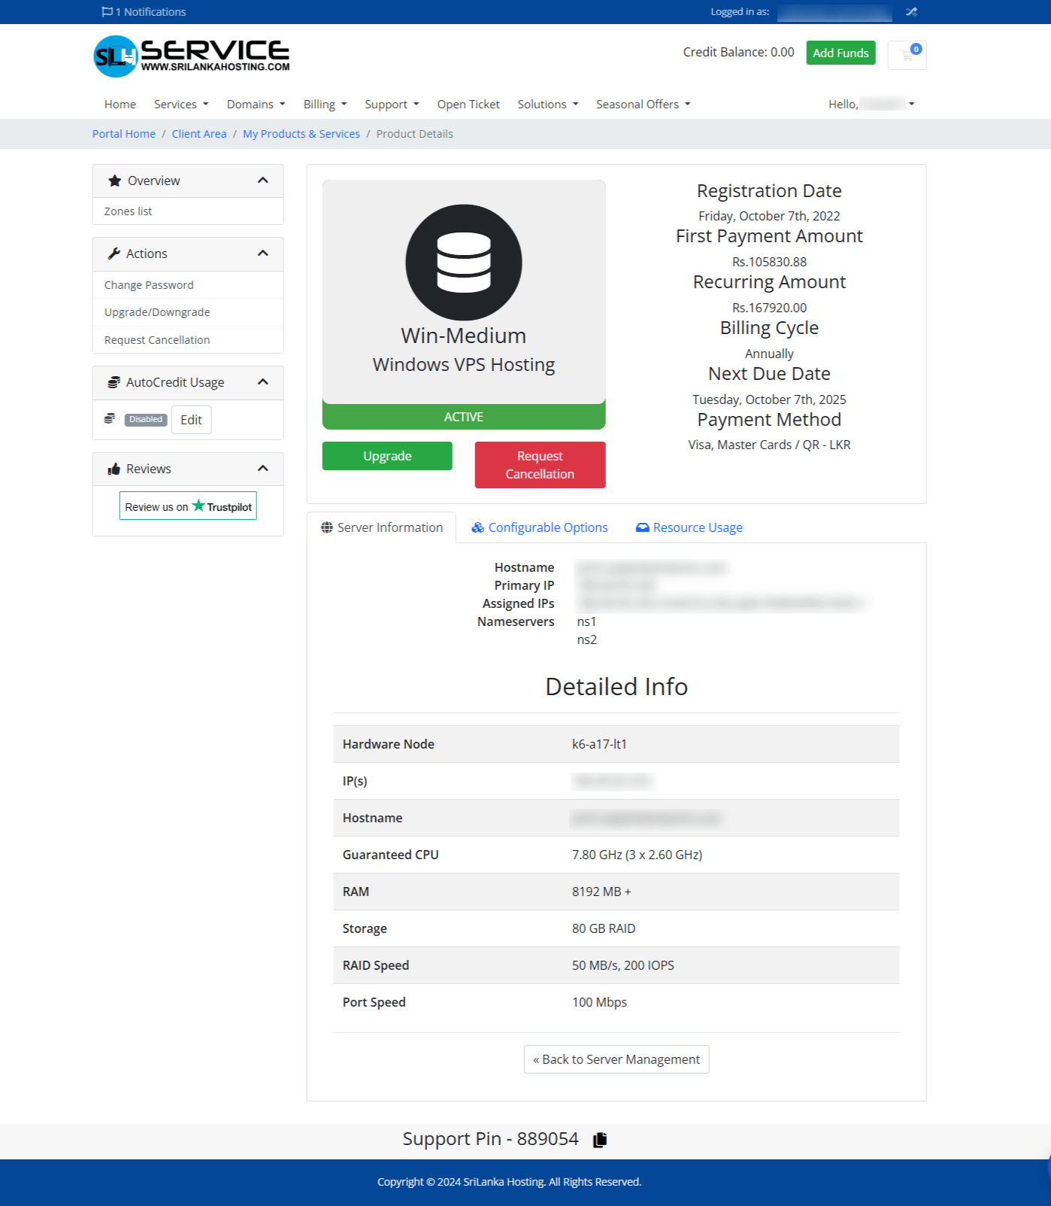
Task: Collapse the AutoCredit Usage panel chevron
Action: [x=263, y=382]
